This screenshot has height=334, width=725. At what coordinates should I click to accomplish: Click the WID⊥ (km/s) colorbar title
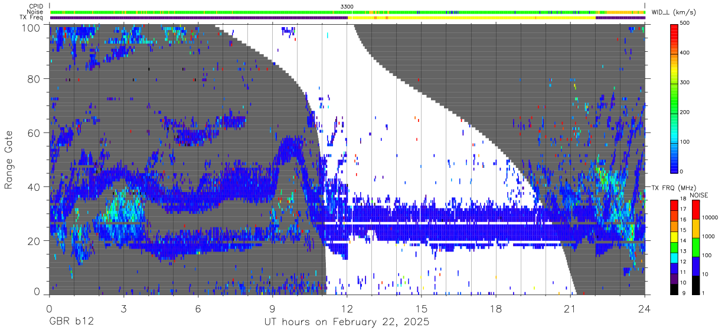pos(673,12)
